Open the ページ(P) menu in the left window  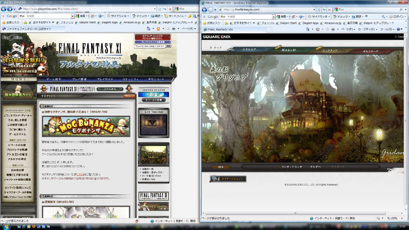pyautogui.click(x=189, y=29)
